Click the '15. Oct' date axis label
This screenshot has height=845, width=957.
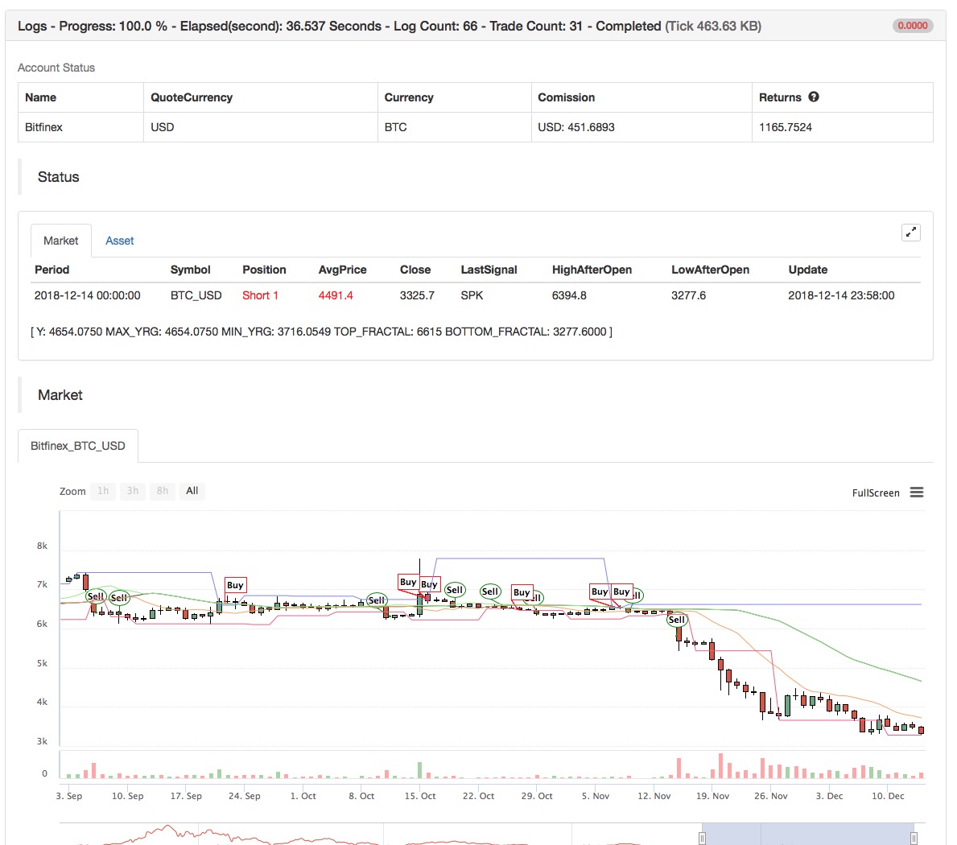(x=420, y=796)
